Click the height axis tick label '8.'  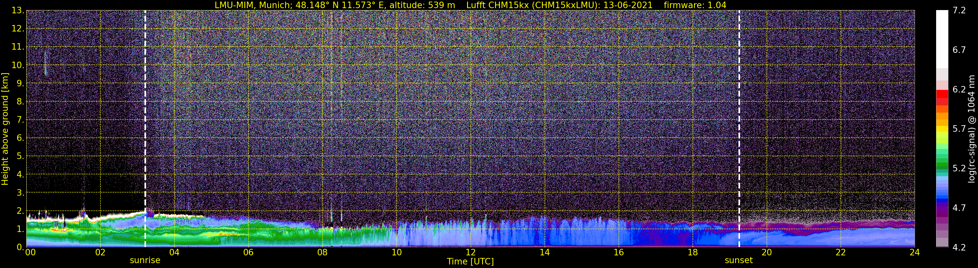(20, 101)
